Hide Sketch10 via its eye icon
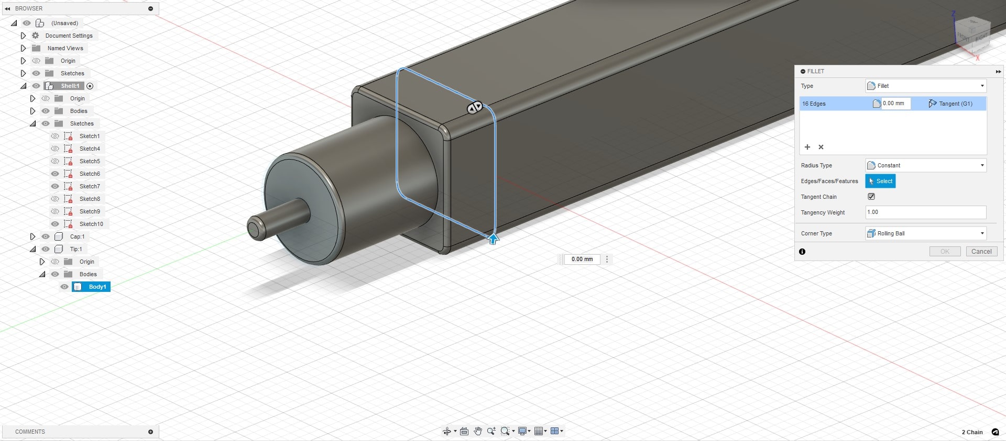Viewport: 1006px width, 441px height. [55, 224]
